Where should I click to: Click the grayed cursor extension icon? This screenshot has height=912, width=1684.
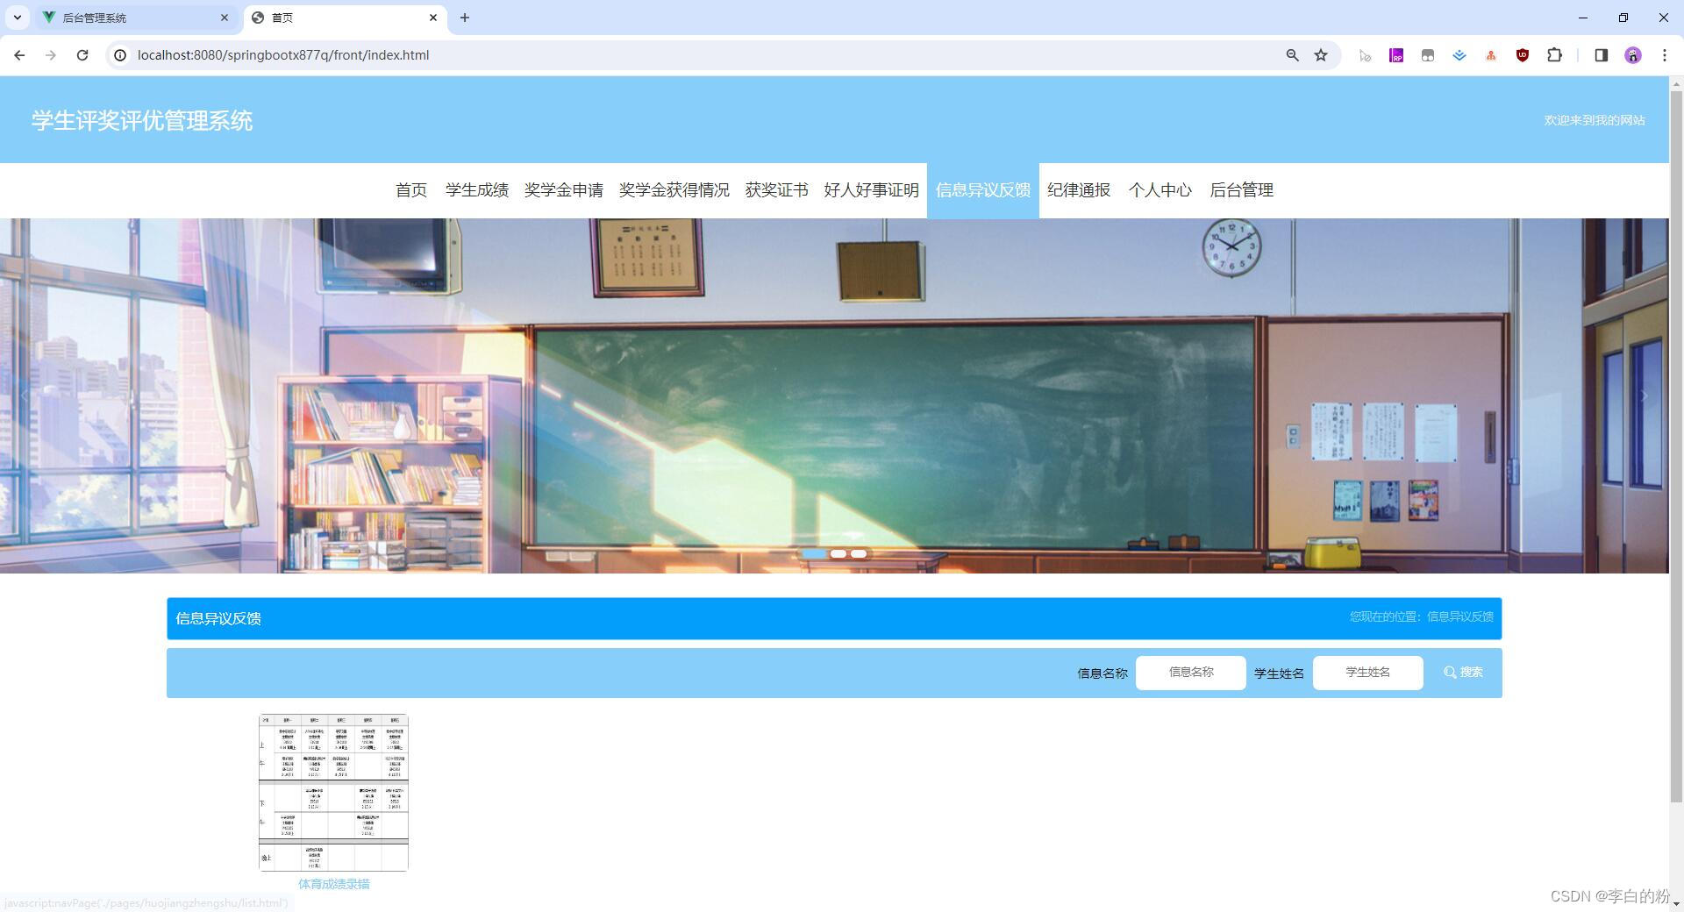1365,55
